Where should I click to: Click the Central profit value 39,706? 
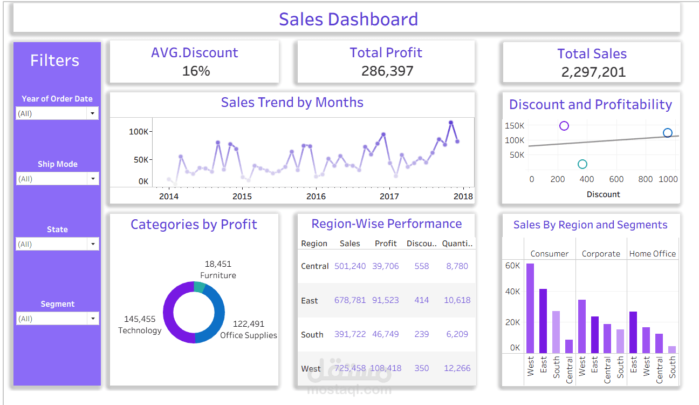[386, 266]
